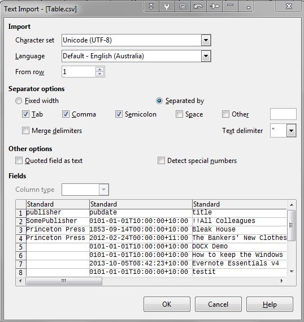Confirm import with the OK button
The width and height of the screenshot is (304, 322).
coord(167,304)
